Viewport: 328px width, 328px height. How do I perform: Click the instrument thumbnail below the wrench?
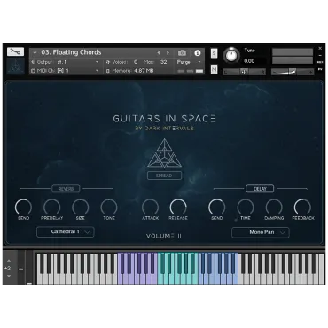(15, 66)
